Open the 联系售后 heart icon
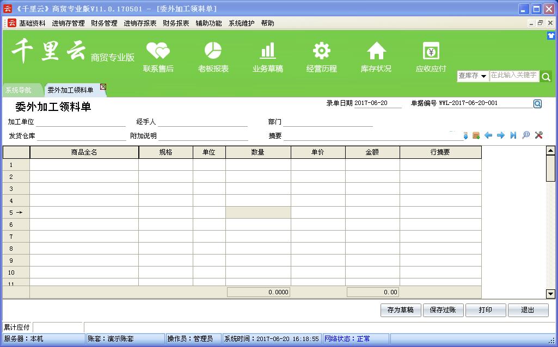 point(158,51)
